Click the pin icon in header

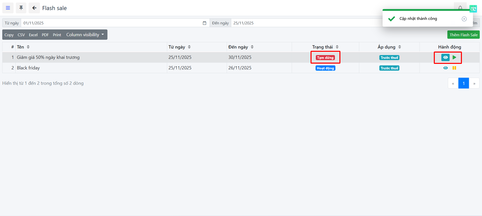(21, 8)
